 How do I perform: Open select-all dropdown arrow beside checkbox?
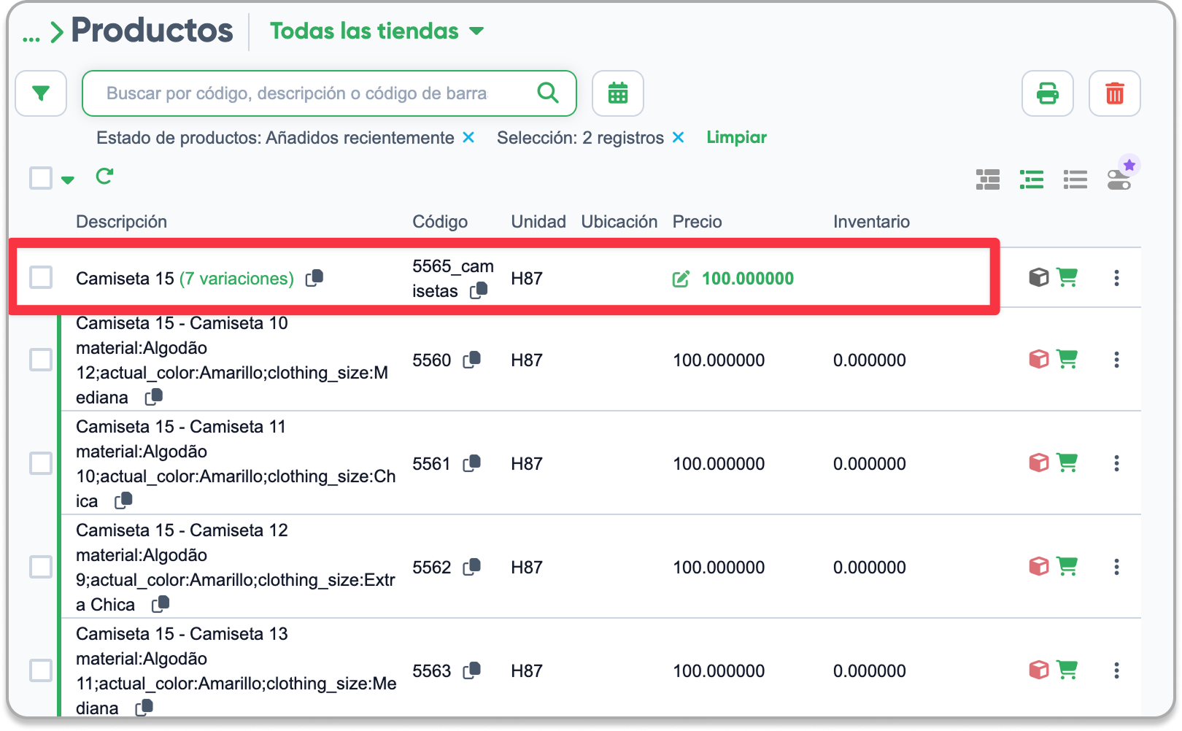(68, 179)
